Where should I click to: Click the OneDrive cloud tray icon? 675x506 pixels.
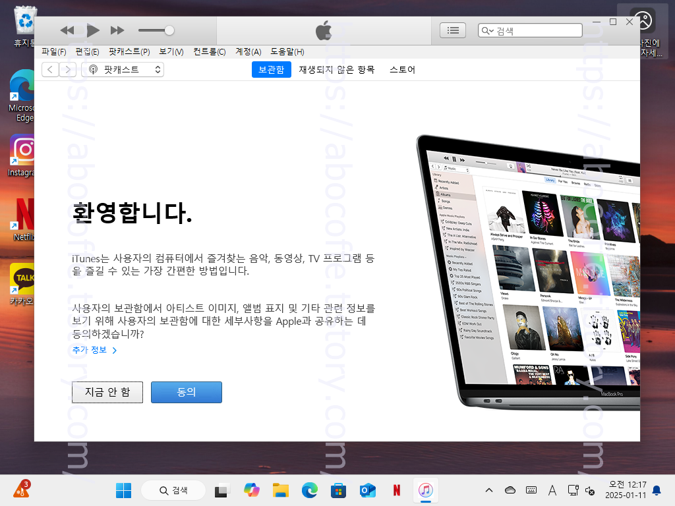click(510, 490)
